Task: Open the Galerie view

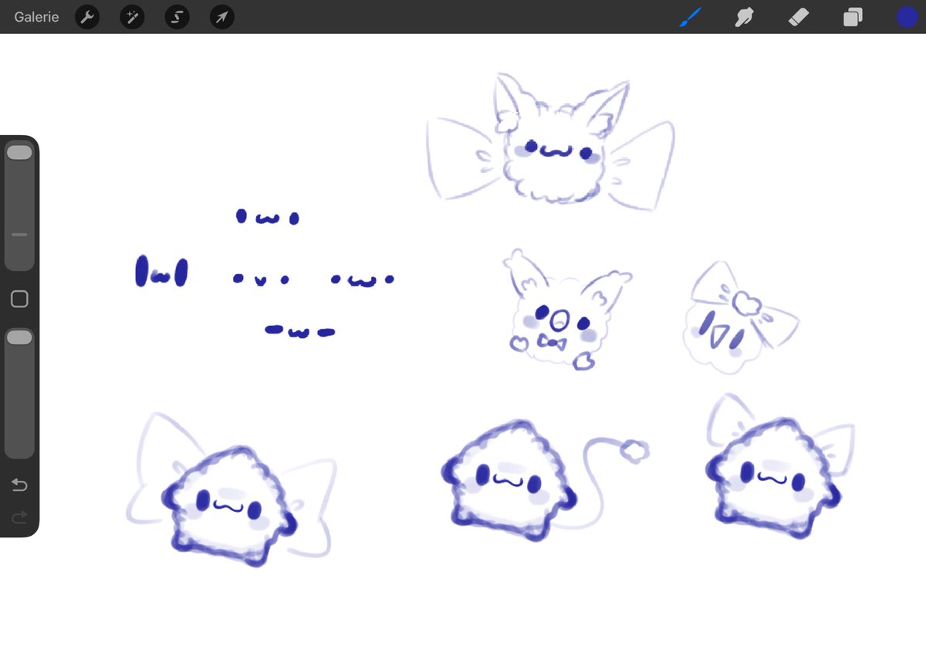Action: point(36,17)
